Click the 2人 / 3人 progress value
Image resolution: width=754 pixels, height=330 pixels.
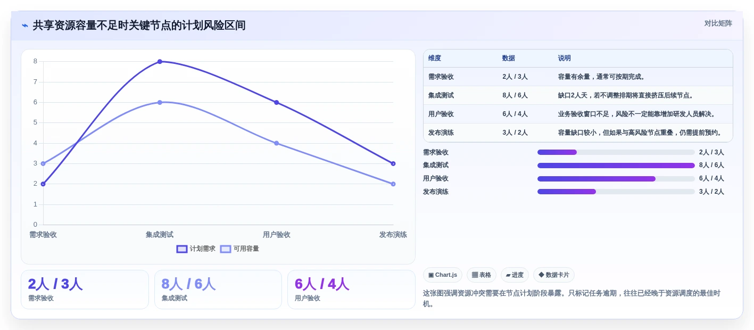tap(711, 152)
